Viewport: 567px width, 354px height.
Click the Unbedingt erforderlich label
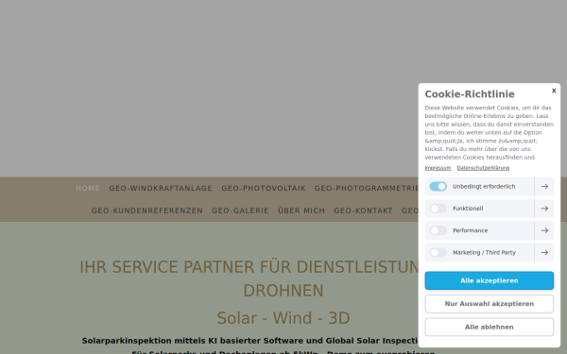tap(484, 186)
